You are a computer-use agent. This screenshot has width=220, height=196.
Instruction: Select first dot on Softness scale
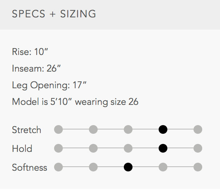58,167
